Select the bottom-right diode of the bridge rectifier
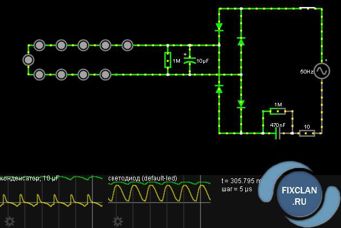 pyautogui.click(x=241, y=104)
